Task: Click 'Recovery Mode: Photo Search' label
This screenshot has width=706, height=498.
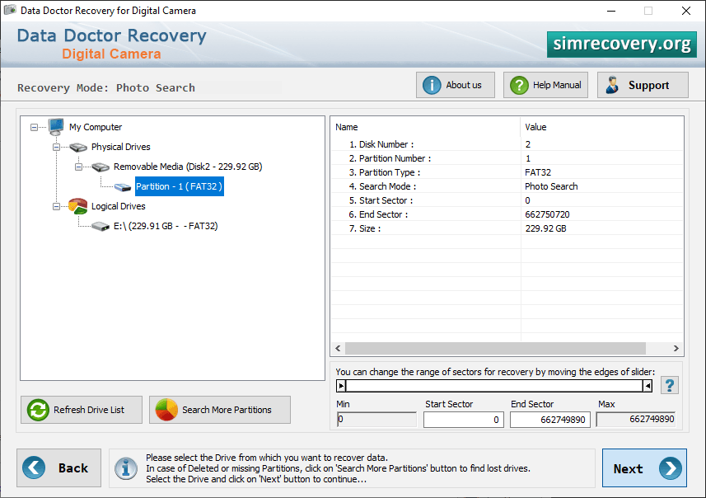Action: point(106,87)
